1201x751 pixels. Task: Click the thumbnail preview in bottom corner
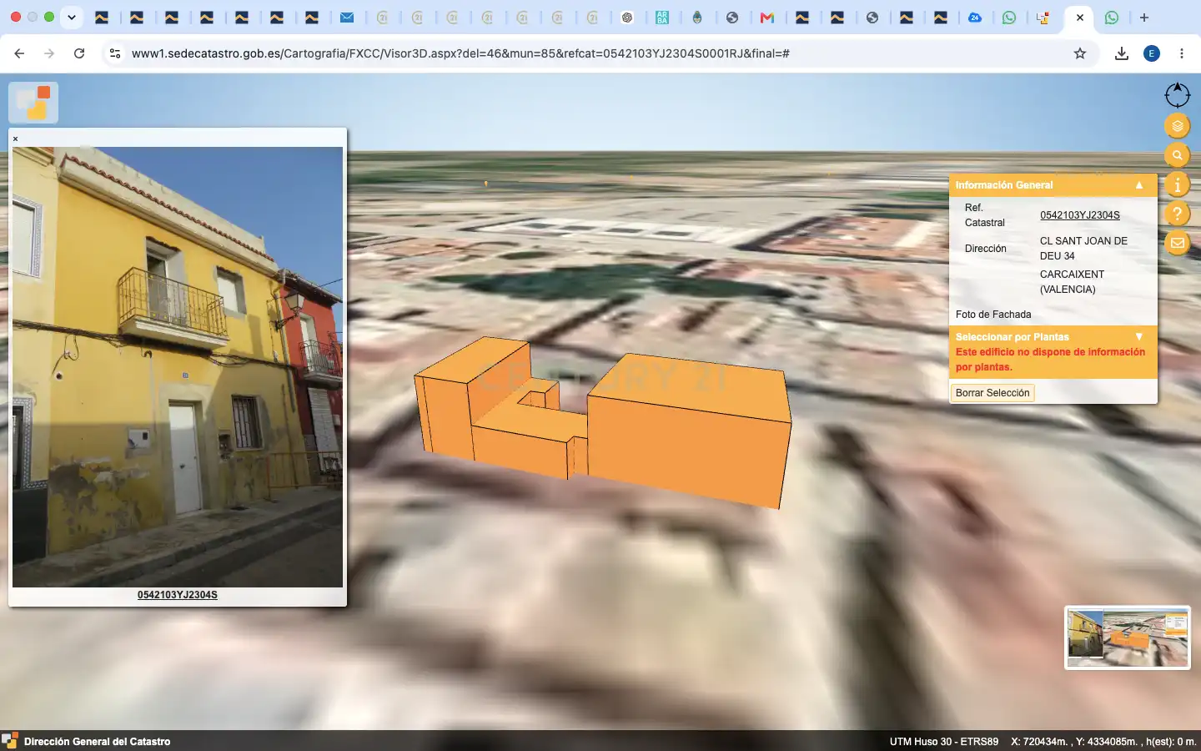[x=1128, y=638]
